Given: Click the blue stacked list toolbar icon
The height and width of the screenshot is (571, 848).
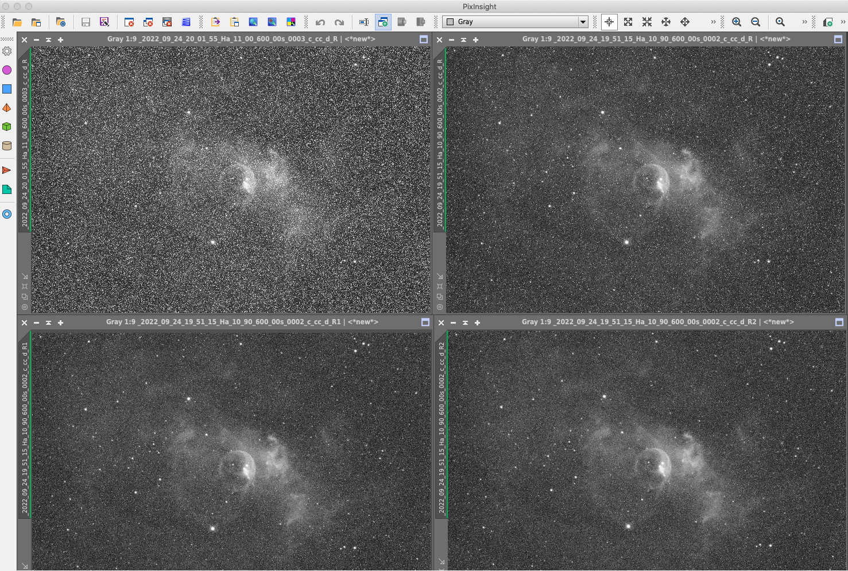Looking at the screenshot, I should click(186, 22).
